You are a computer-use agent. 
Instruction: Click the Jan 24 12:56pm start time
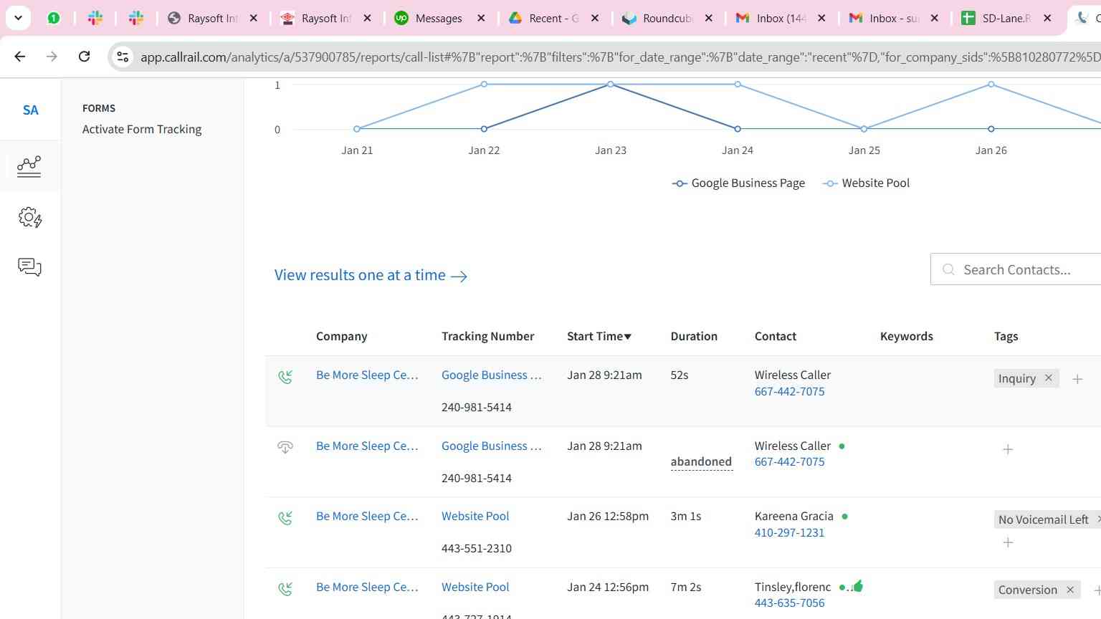tap(608, 587)
